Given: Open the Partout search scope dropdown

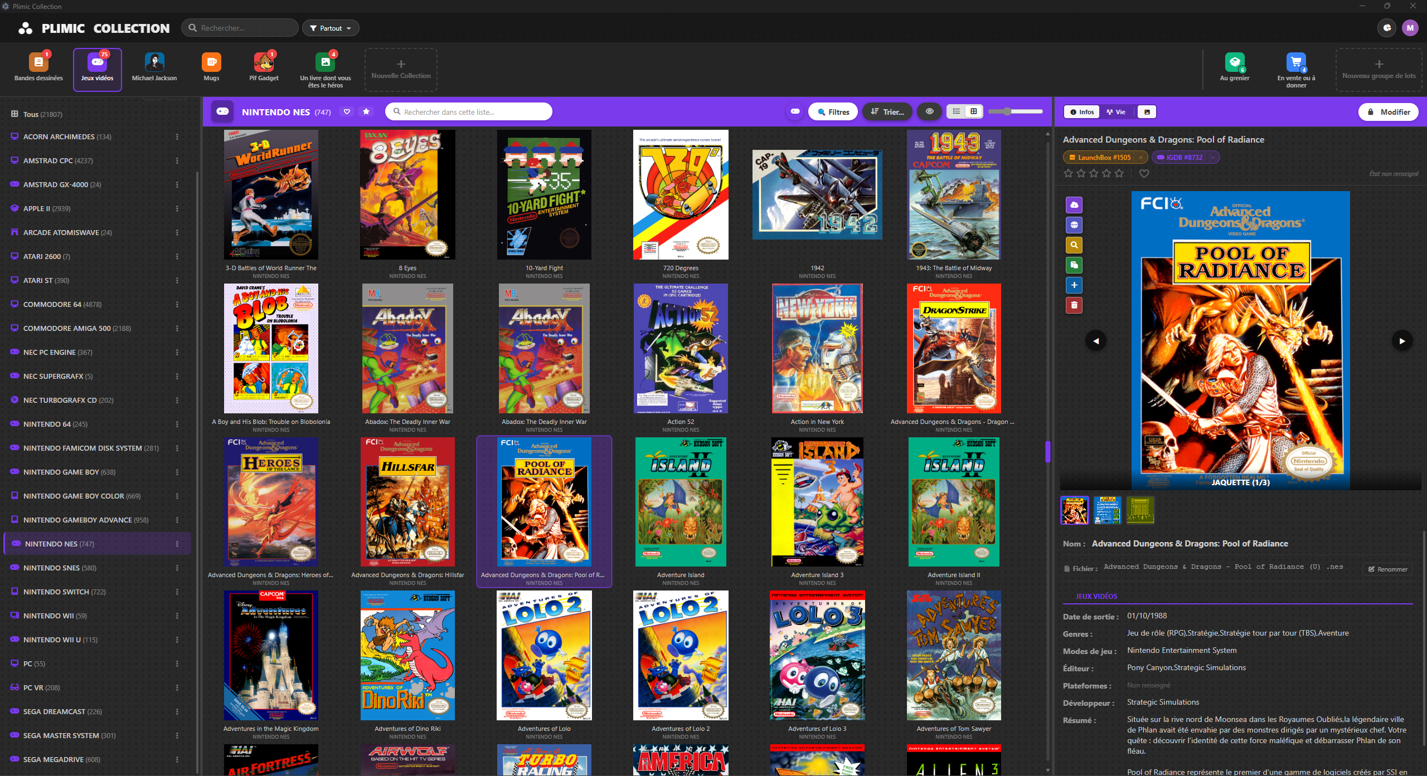Looking at the screenshot, I should [x=331, y=28].
